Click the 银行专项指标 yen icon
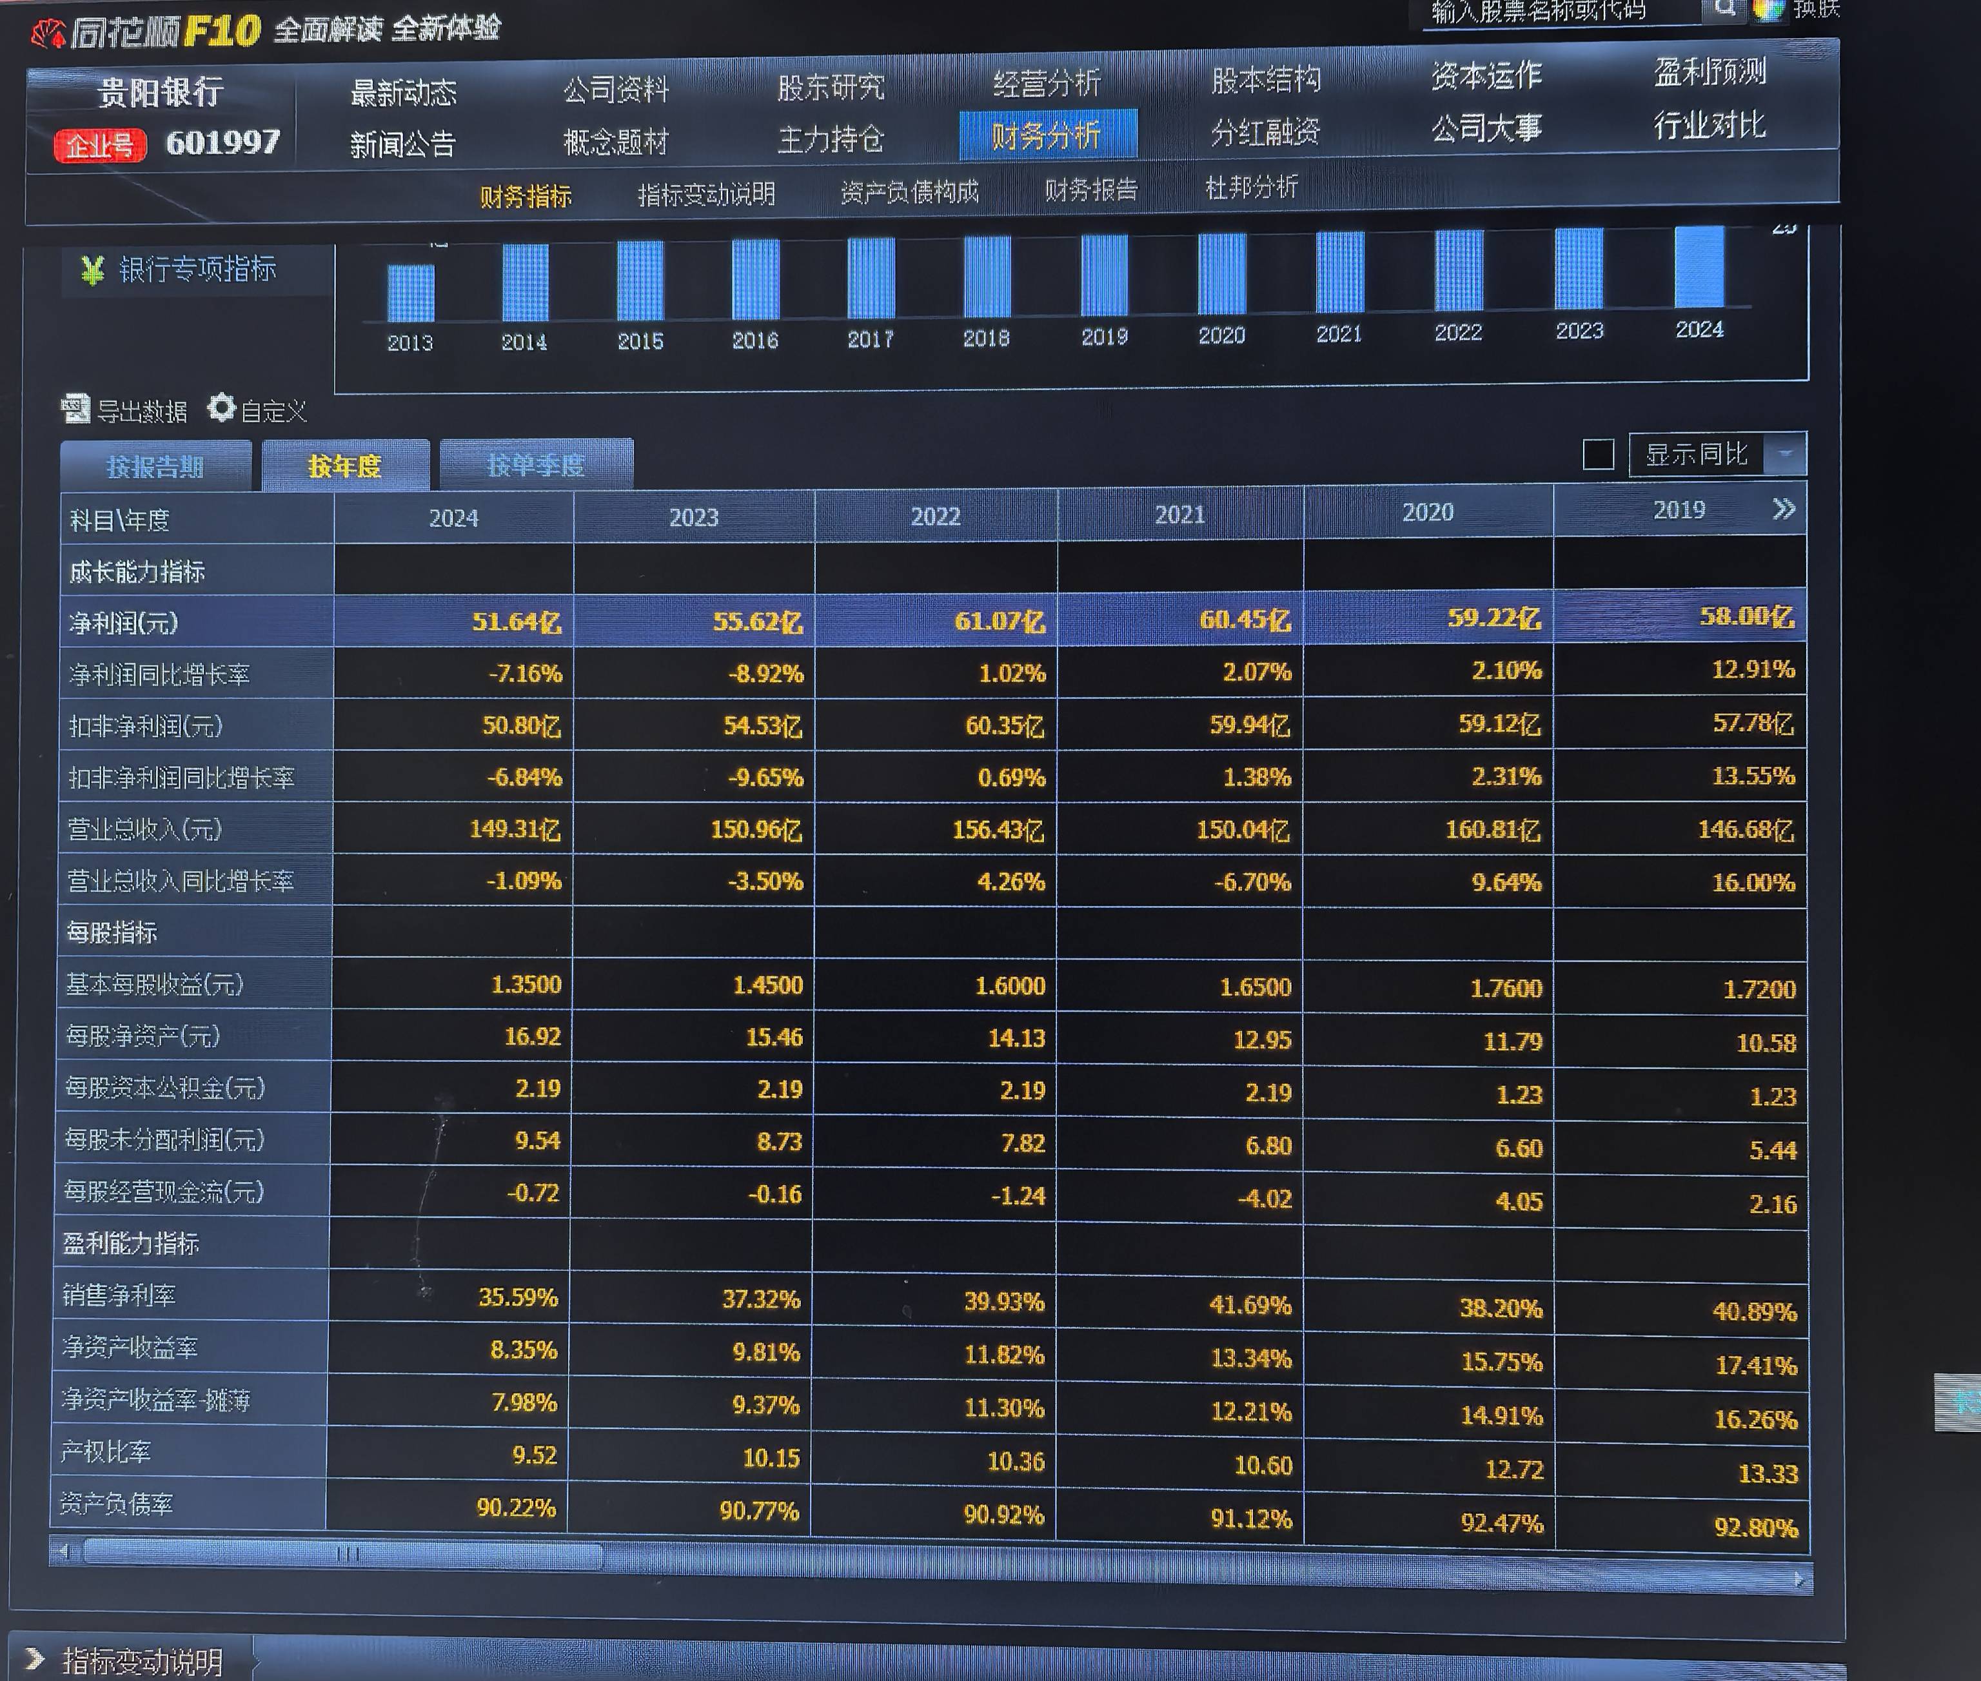Image resolution: width=1981 pixels, height=1681 pixels. tap(92, 271)
